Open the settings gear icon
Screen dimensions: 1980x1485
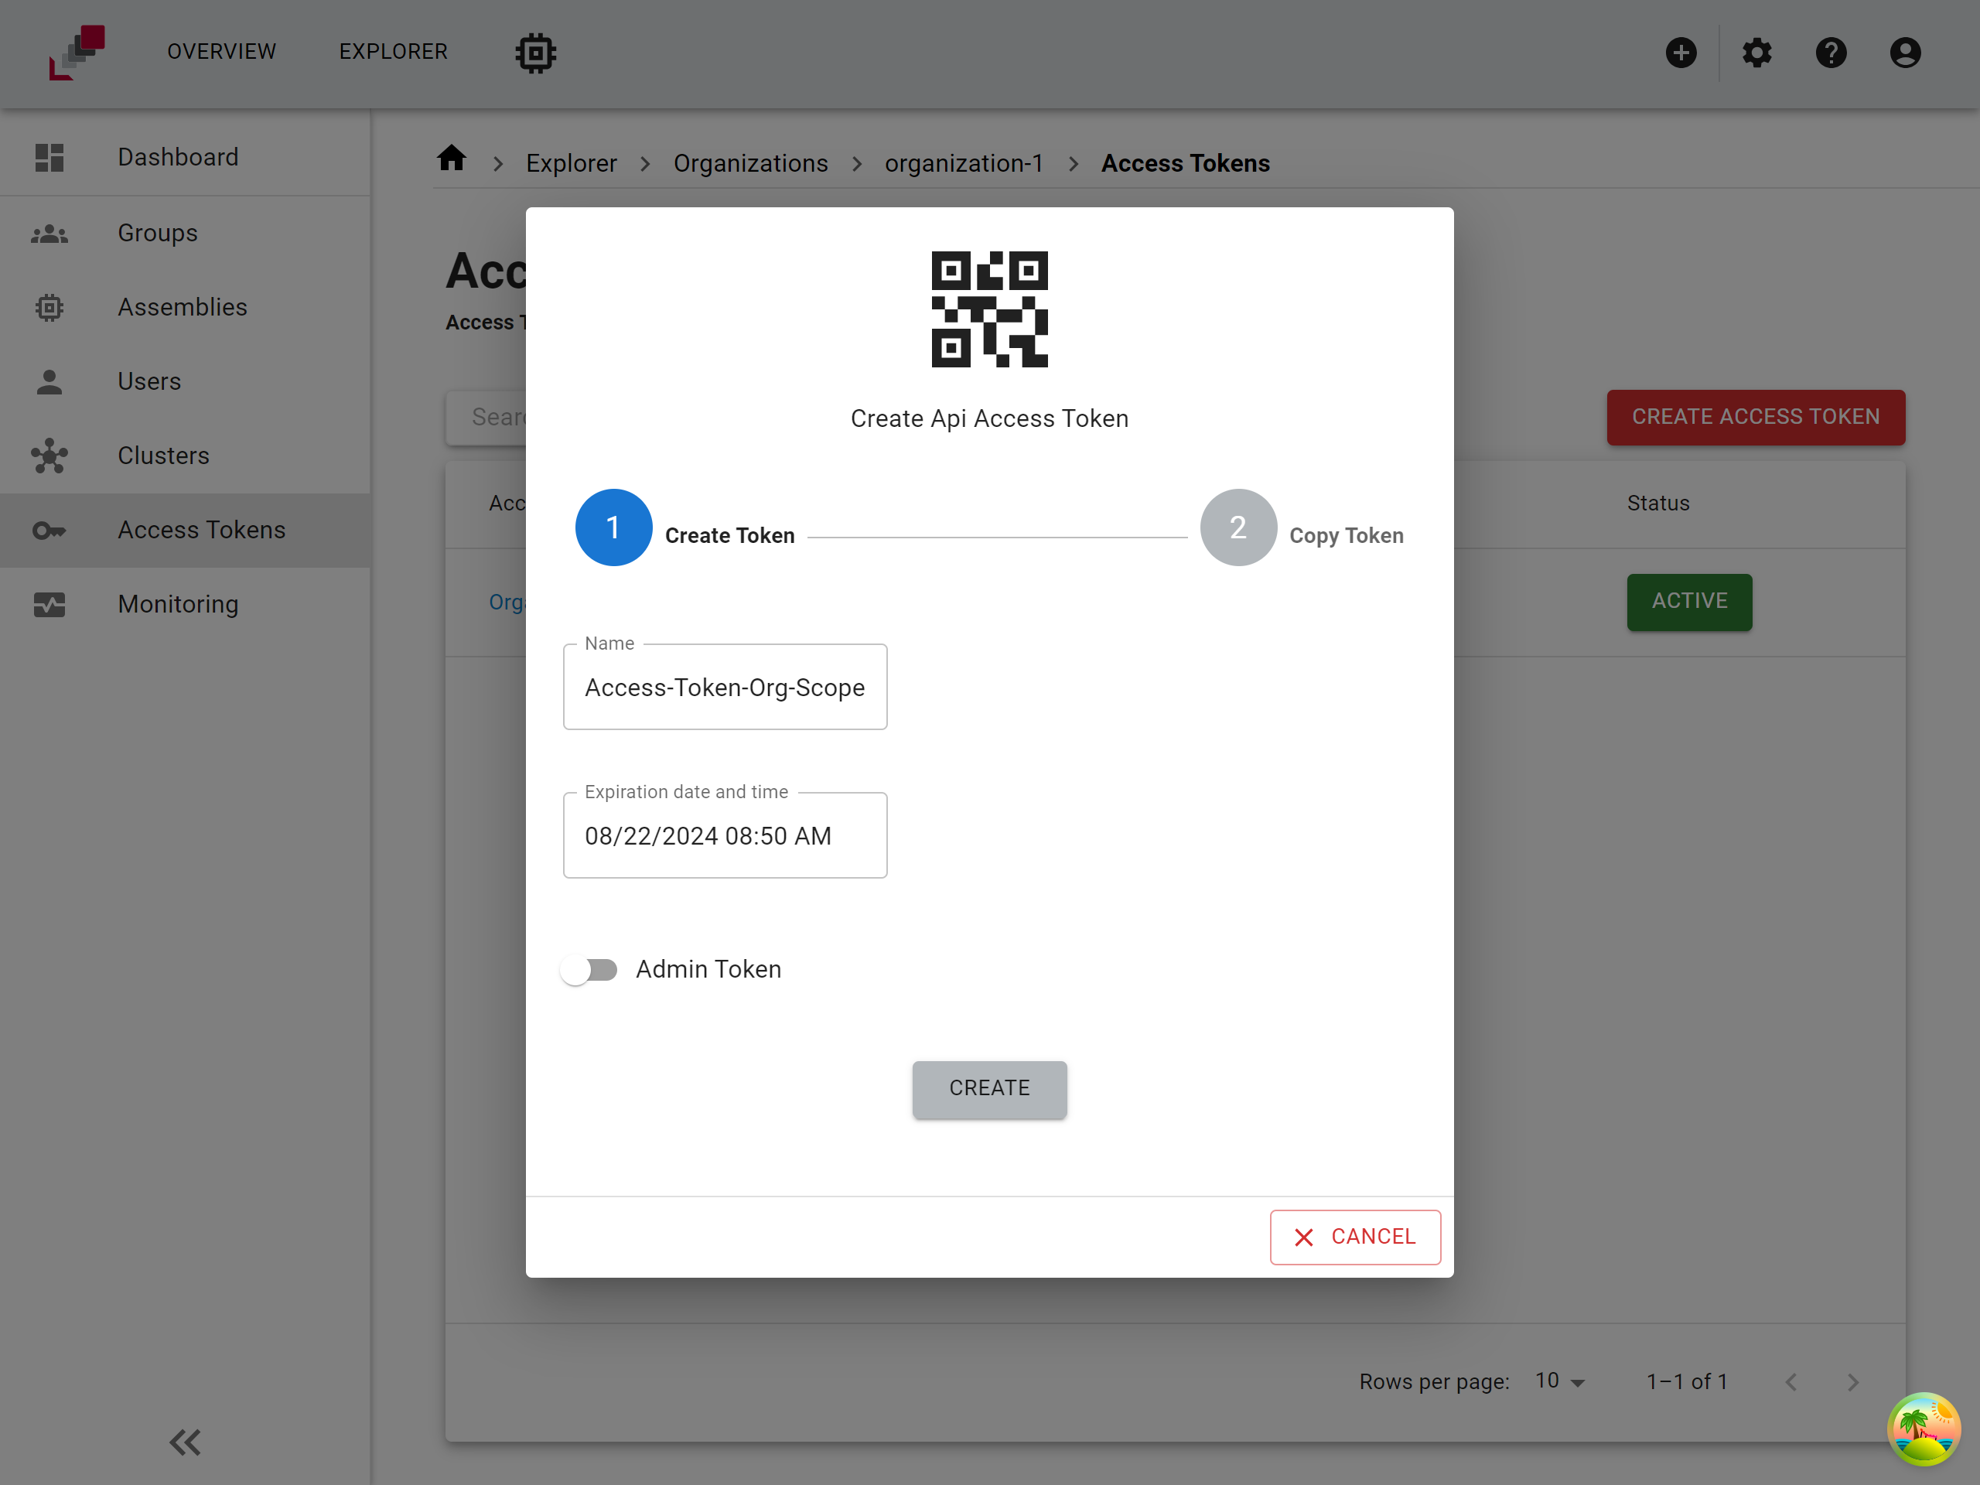(x=1756, y=53)
